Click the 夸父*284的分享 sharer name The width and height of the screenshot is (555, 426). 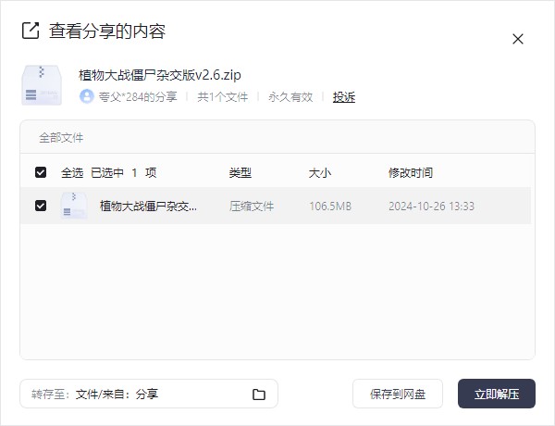[138, 96]
